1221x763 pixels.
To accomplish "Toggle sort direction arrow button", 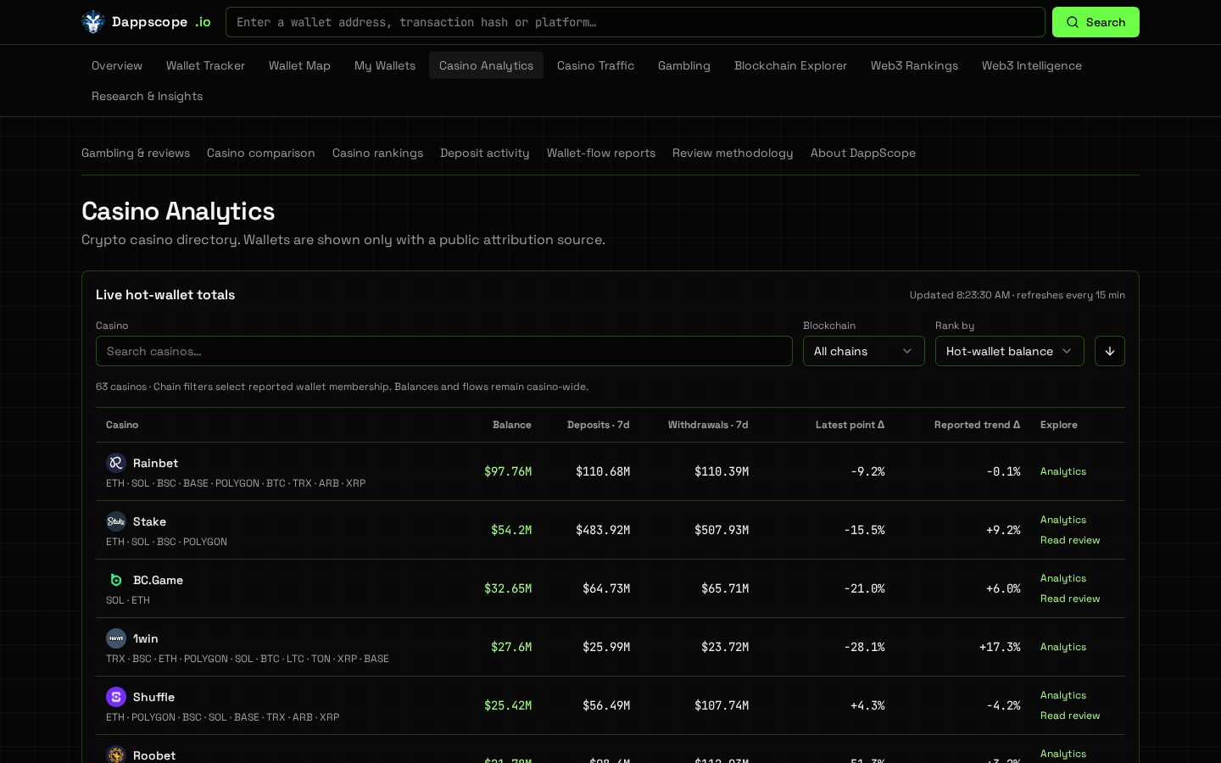I will point(1109,351).
